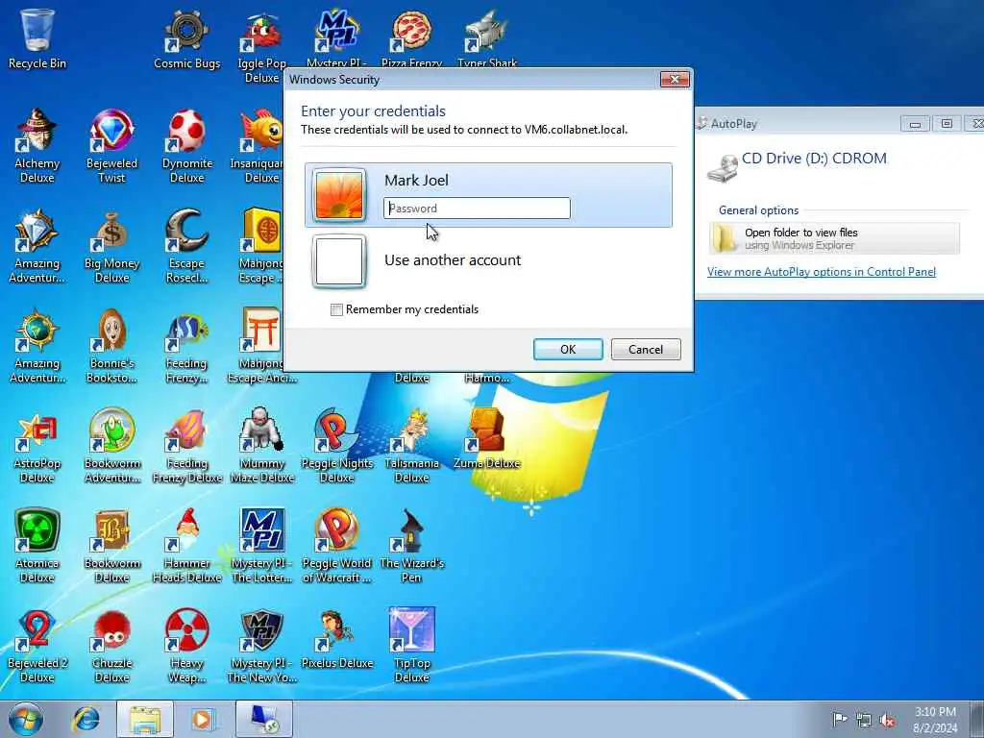The height and width of the screenshot is (738, 984).
Task: Select the Atomica Deluxe icon
Action: click(x=37, y=546)
